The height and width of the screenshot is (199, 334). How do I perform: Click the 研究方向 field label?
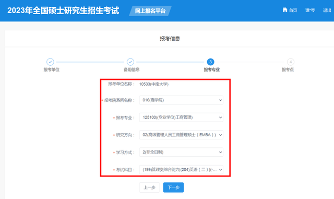pyautogui.click(x=125, y=135)
